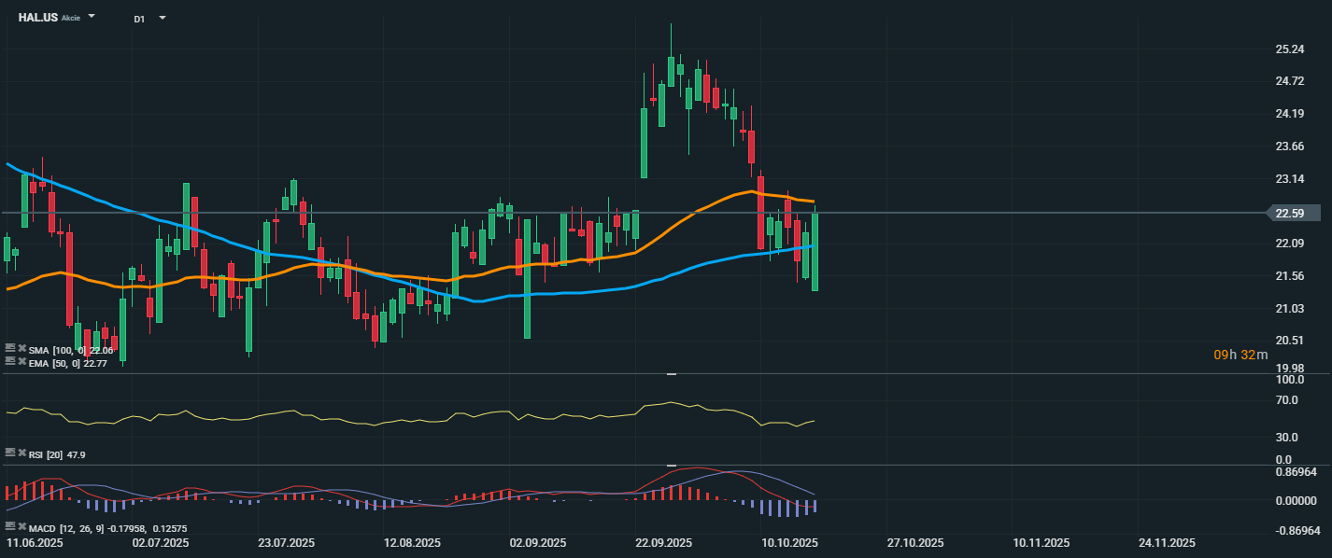This screenshot has width=1332, height=558.
Task: Click the 21.56 price axis label
Action: [1289, 276]
